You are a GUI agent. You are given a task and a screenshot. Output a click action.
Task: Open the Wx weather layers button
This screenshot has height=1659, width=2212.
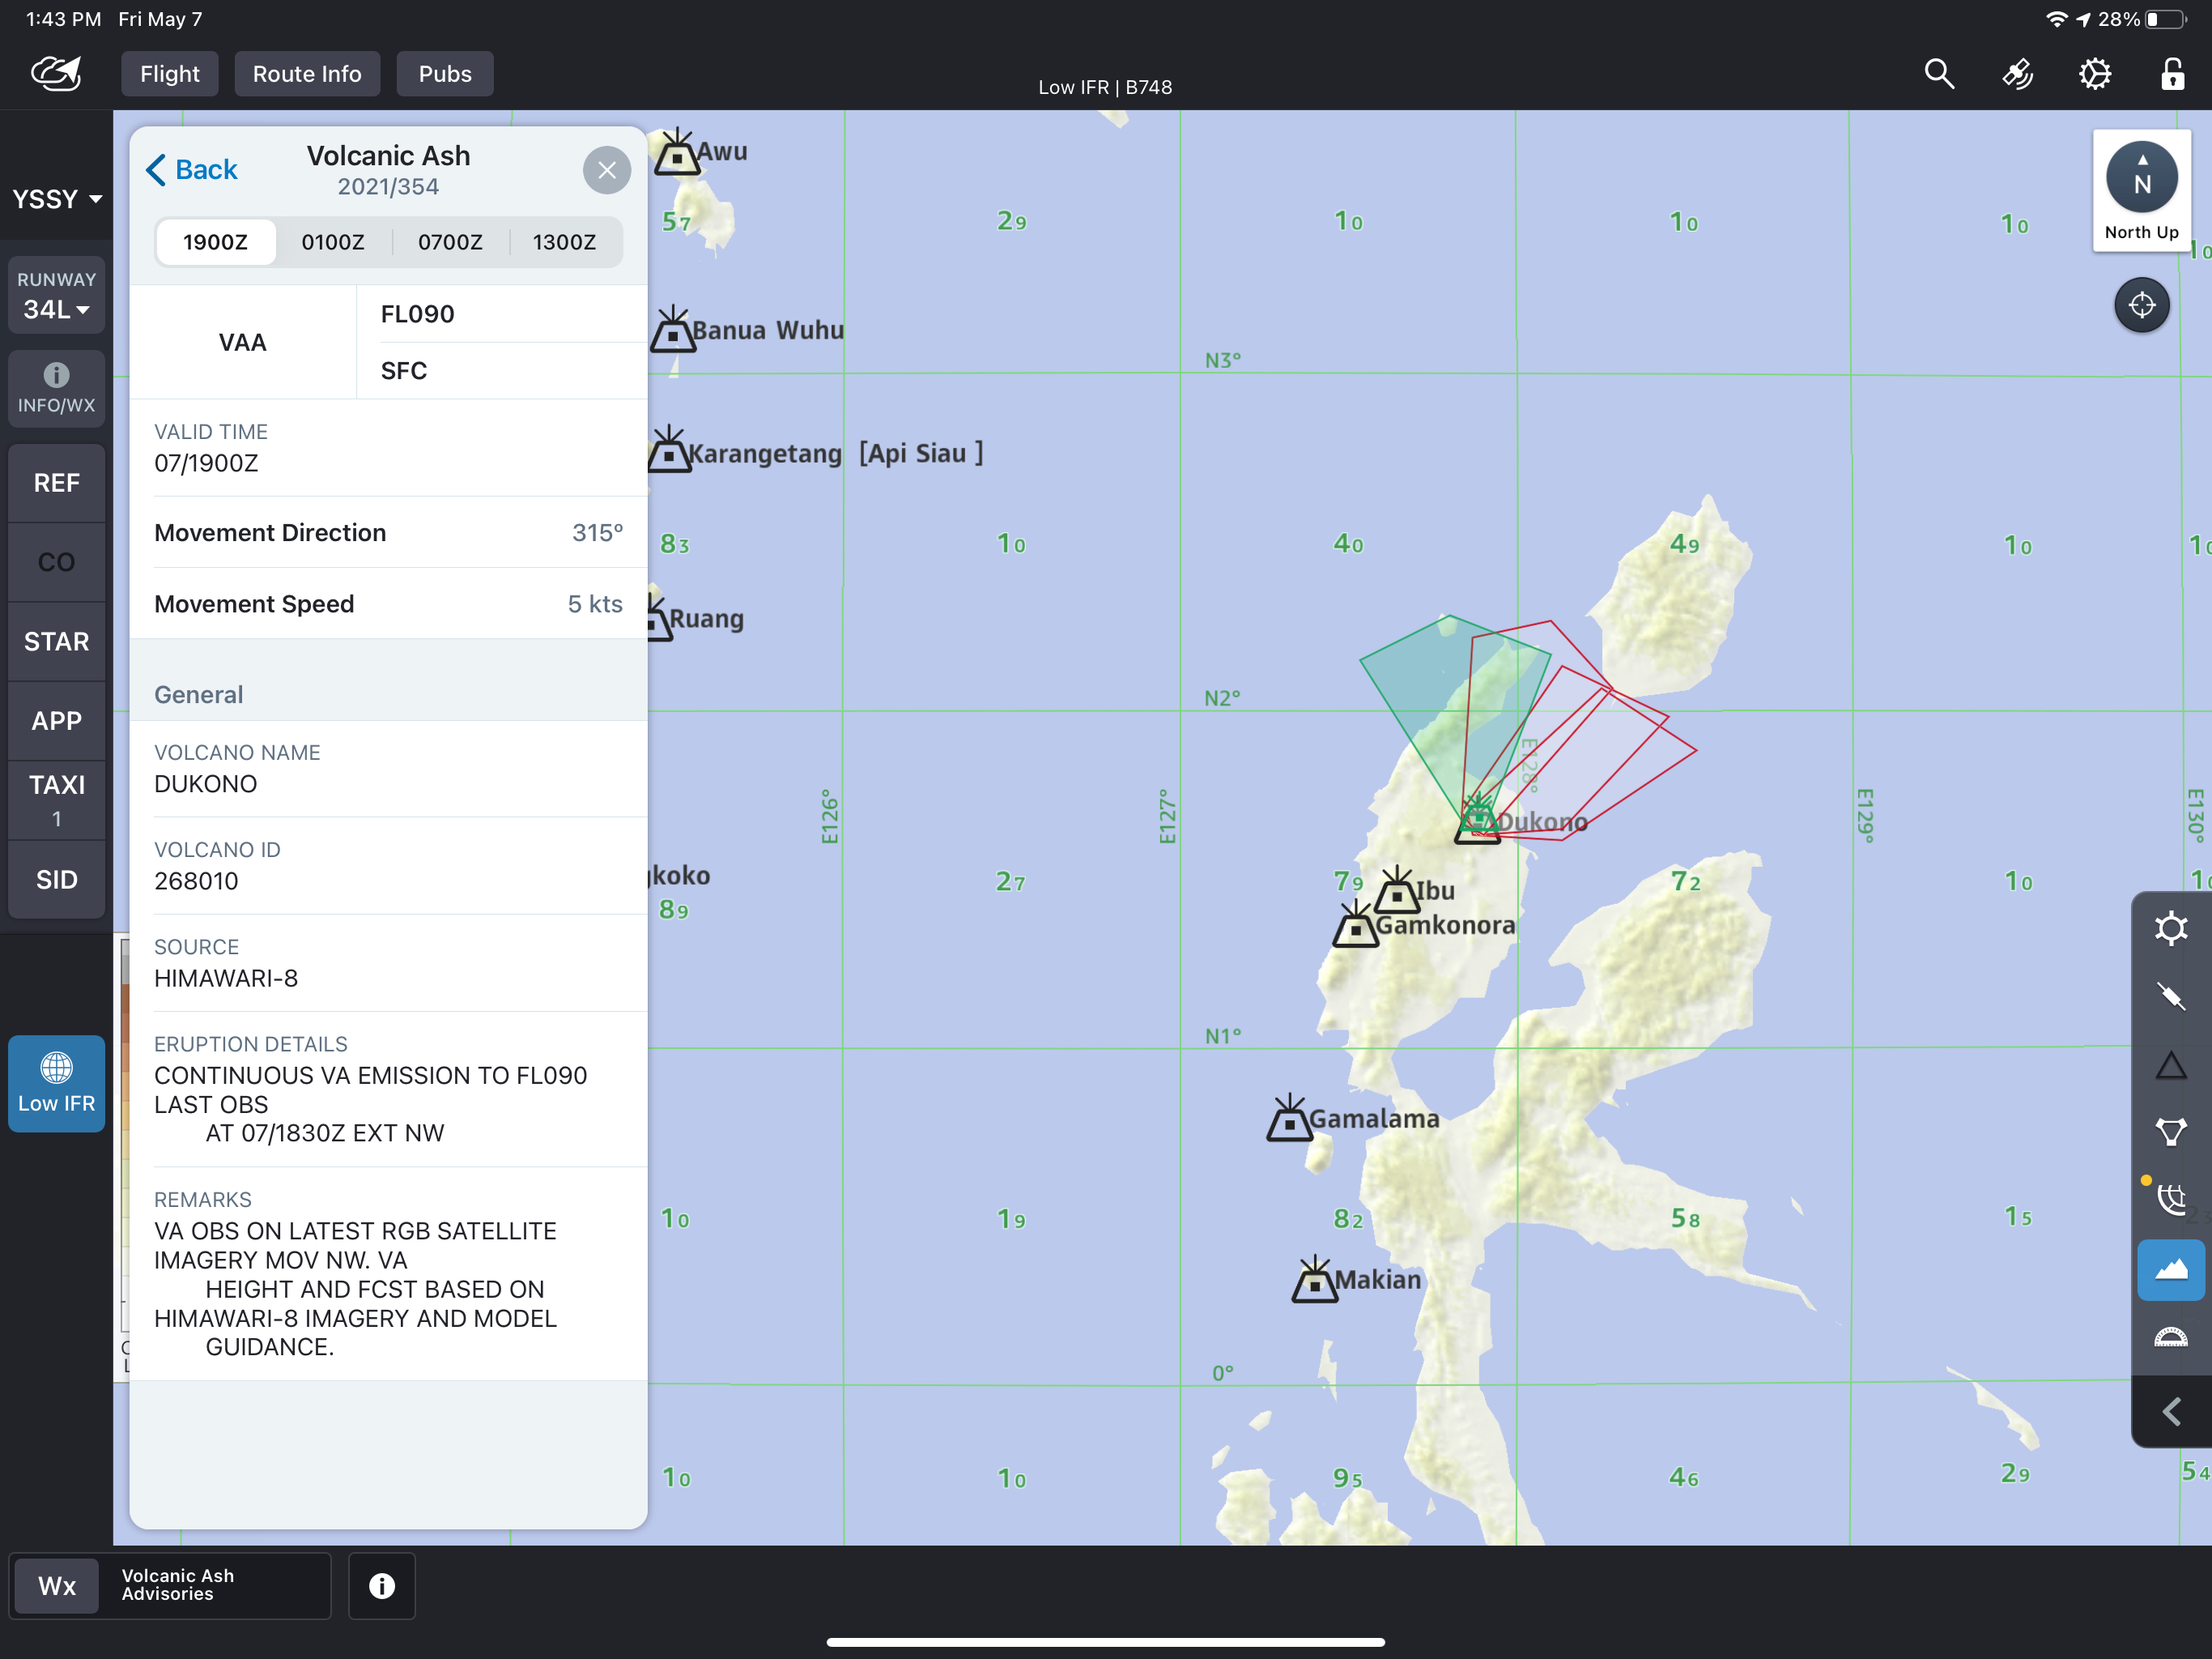[57, 1586]
